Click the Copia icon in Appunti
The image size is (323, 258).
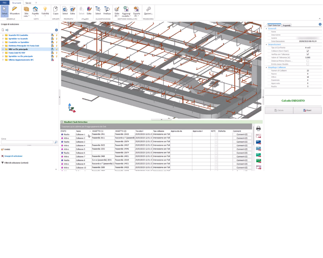(x=56, y=11)
